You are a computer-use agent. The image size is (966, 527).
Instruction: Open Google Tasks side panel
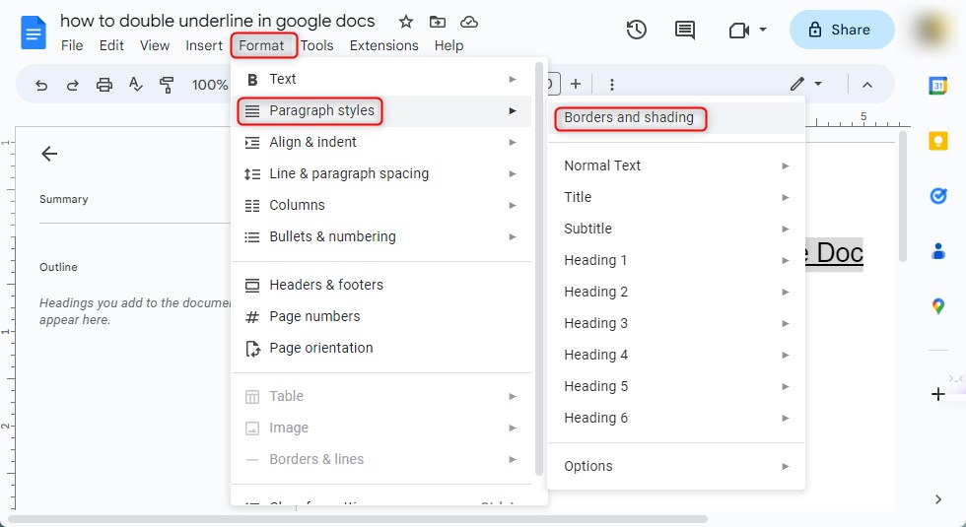(937, 196)
